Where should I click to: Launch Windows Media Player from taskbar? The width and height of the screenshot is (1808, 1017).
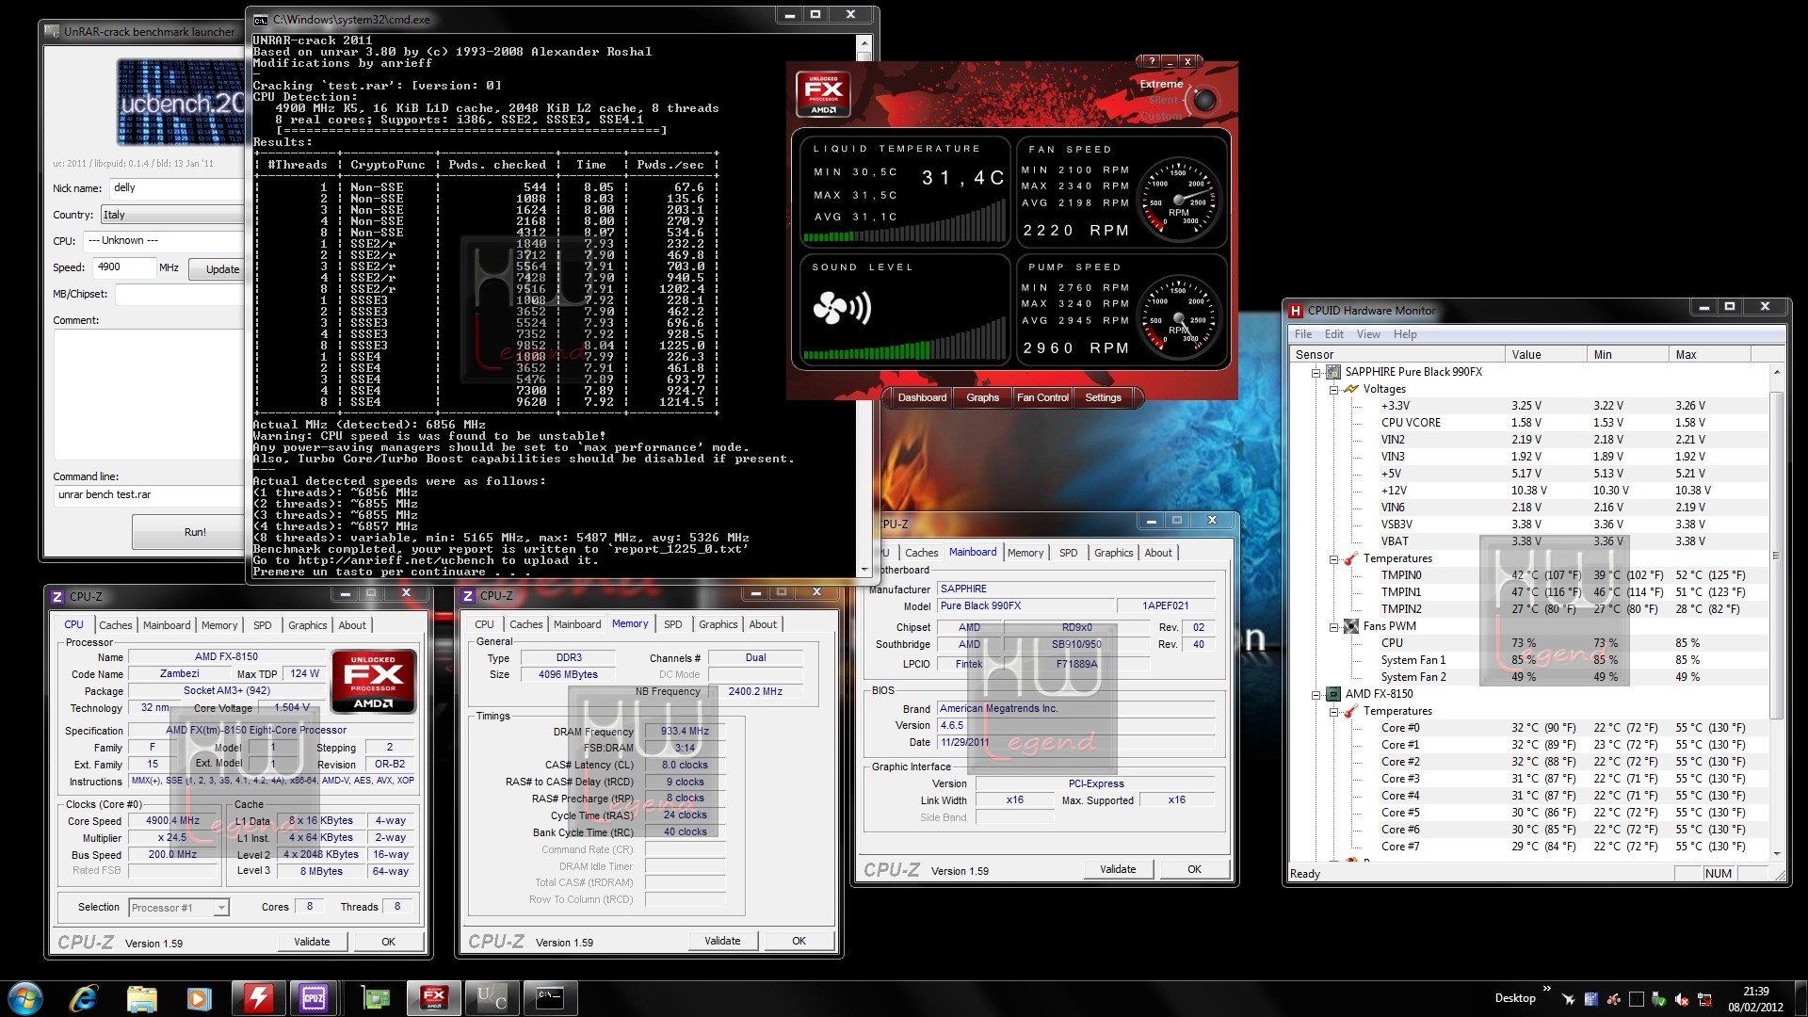[199, 997]
